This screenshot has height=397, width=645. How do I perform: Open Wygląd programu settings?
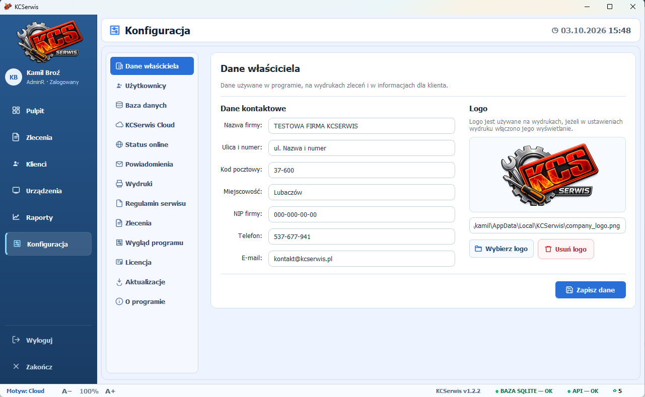(152, 243)
